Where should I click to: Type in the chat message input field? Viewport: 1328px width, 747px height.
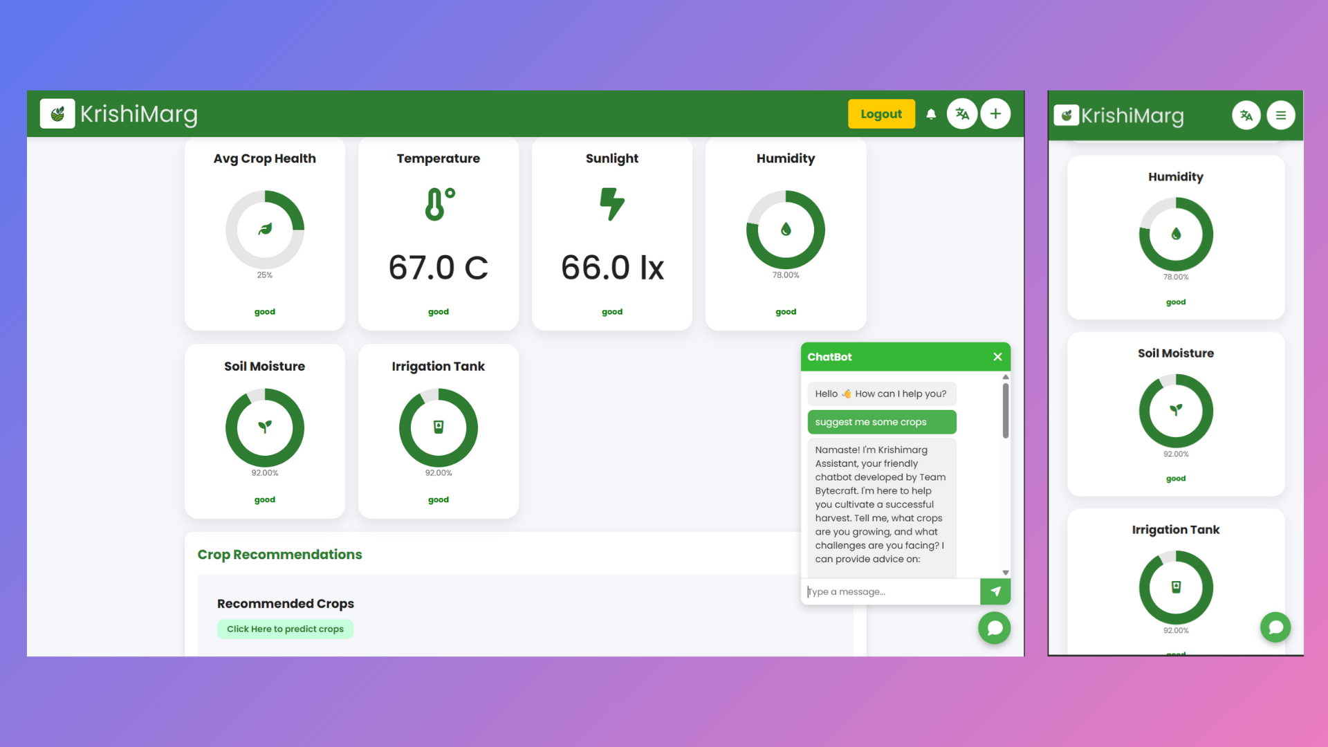(891, 592)
